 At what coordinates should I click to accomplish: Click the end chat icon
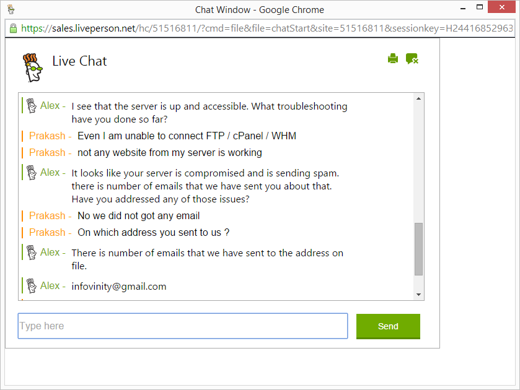coord(412,59)
